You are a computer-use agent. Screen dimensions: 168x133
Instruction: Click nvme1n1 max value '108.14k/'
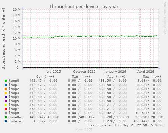point(141,121)
